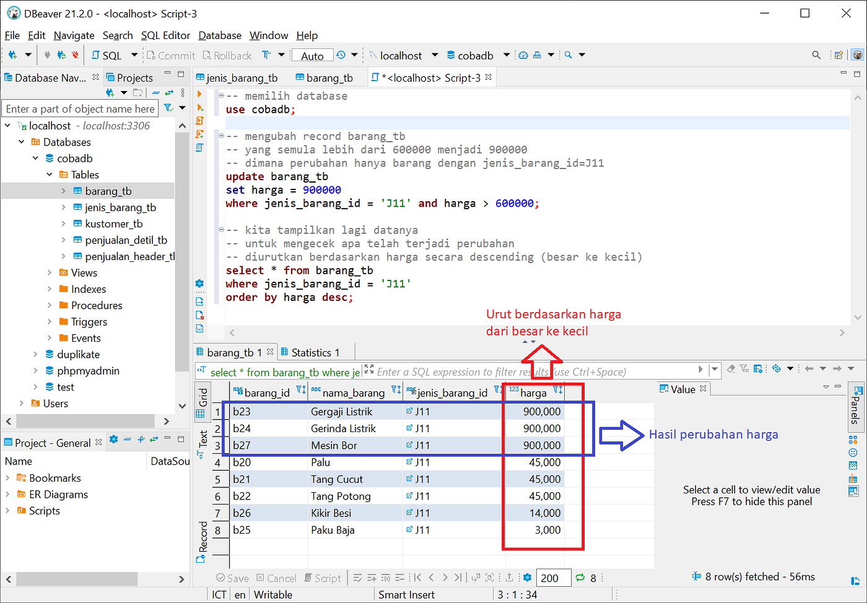This screenshot has height=603, width=867.
Task: Export result set data via the upload icon
Action: tap(509, 578)
